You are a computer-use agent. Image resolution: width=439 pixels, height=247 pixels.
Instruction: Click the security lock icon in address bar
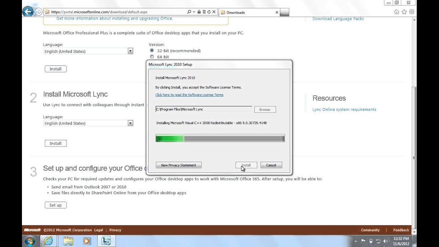pos(199,12)
